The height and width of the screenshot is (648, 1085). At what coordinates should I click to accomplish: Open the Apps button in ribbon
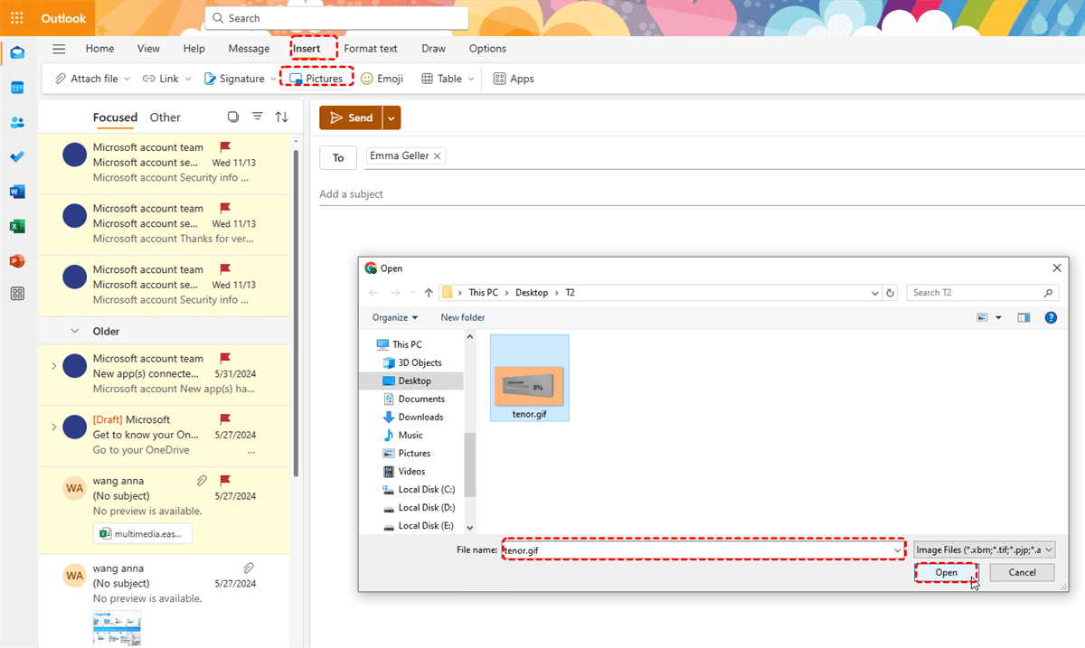coord(514,79)
